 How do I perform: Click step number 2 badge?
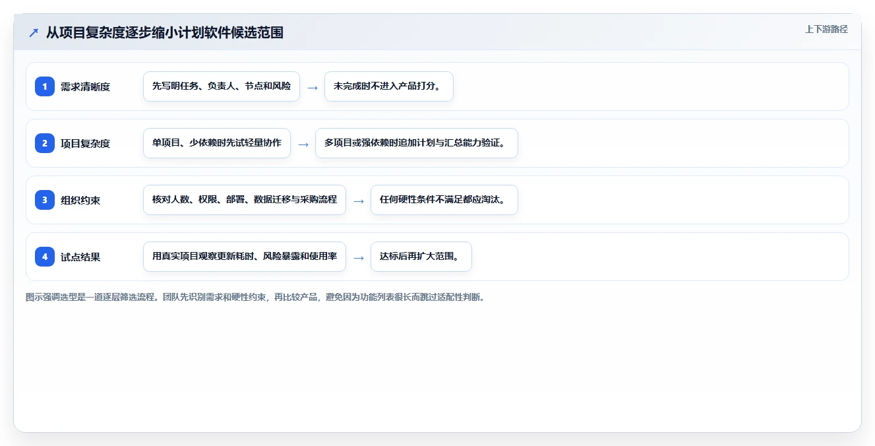pos(45,143)
